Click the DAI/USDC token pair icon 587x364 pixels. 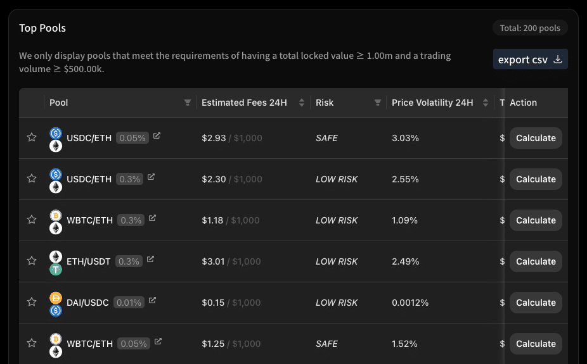click(x=56, y=304)
